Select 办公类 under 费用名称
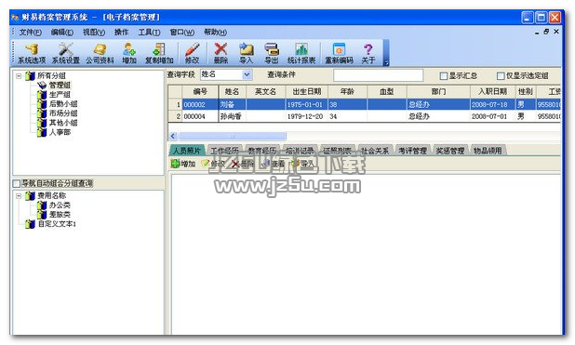The width and height of the screenshot is (575, 345). (x=60, y=205)
